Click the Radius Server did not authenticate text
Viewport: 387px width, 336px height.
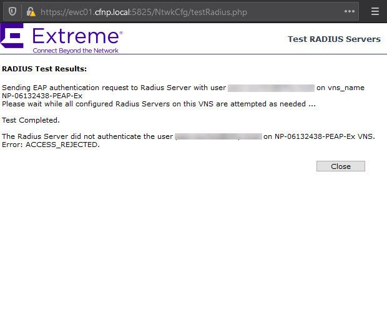tap(87, 136)
